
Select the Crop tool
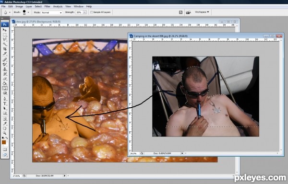(x=5, y=49)
